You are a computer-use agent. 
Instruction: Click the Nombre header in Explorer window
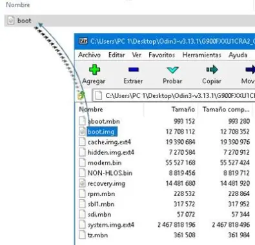[x=18, y=5]
